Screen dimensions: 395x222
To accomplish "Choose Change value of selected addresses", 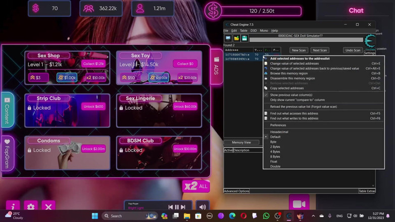I will [x=324, y=64].
